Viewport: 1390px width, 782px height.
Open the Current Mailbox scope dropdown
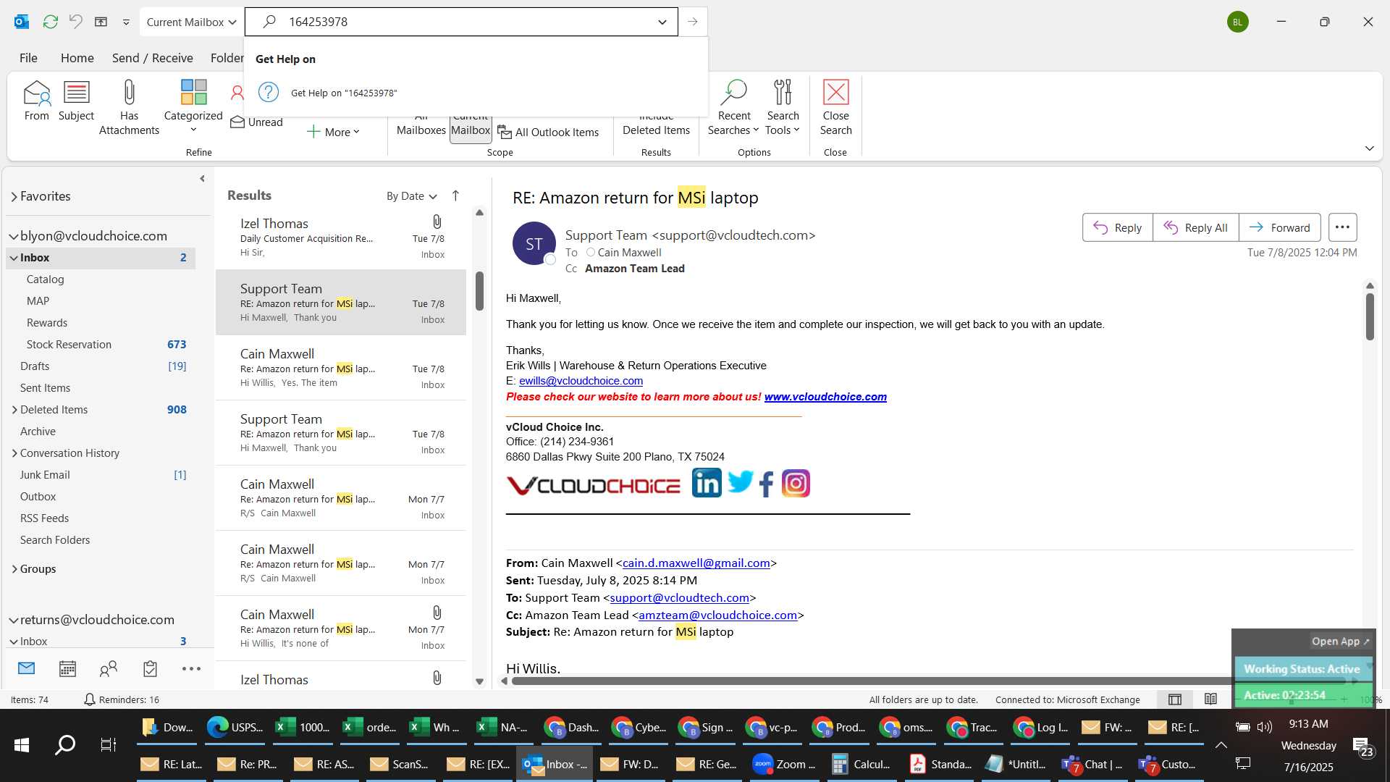click(191, 22)
